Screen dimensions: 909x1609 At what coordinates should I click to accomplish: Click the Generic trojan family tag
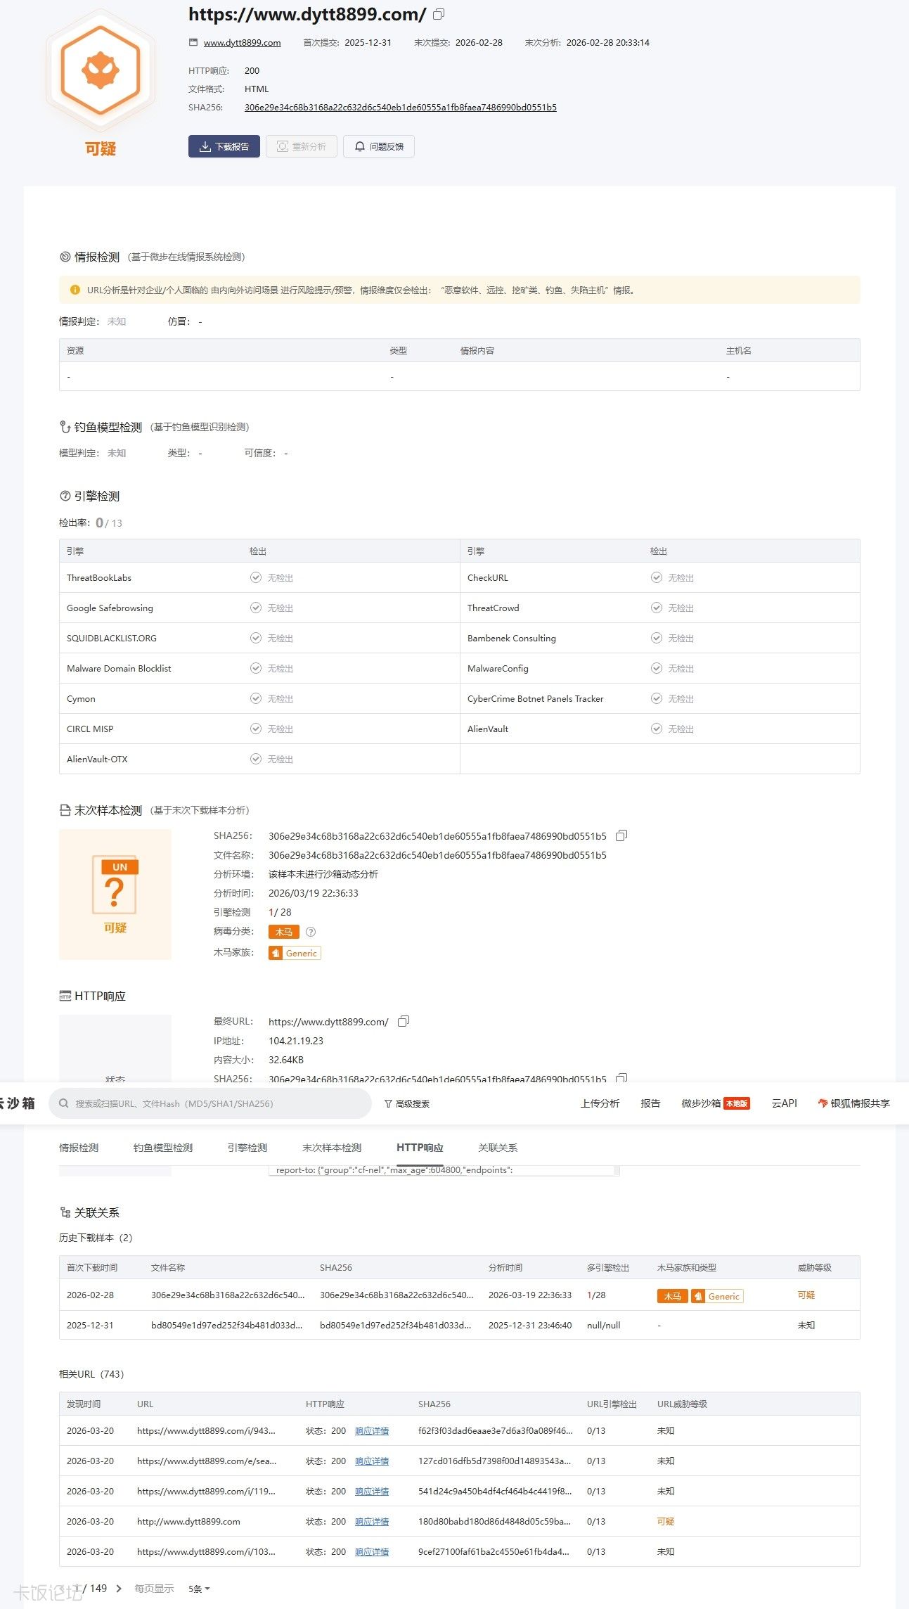(295, 953)
